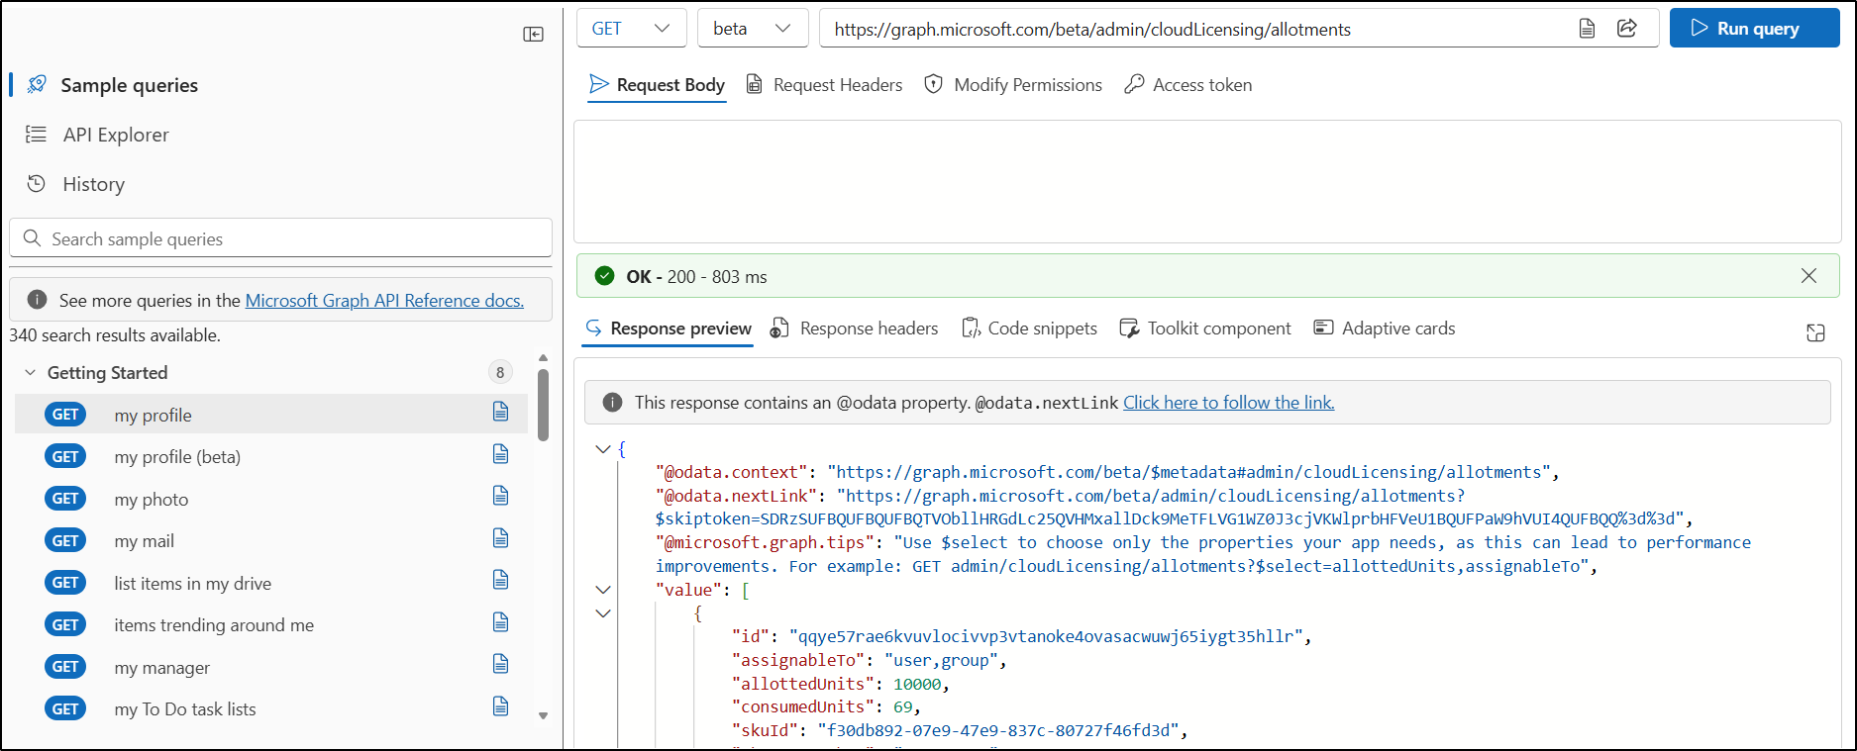Image resolution: width=1857 pixels, height=751 pixels.
Task: Select the Modify Permissions tab
Action: tap(1013, 85)
